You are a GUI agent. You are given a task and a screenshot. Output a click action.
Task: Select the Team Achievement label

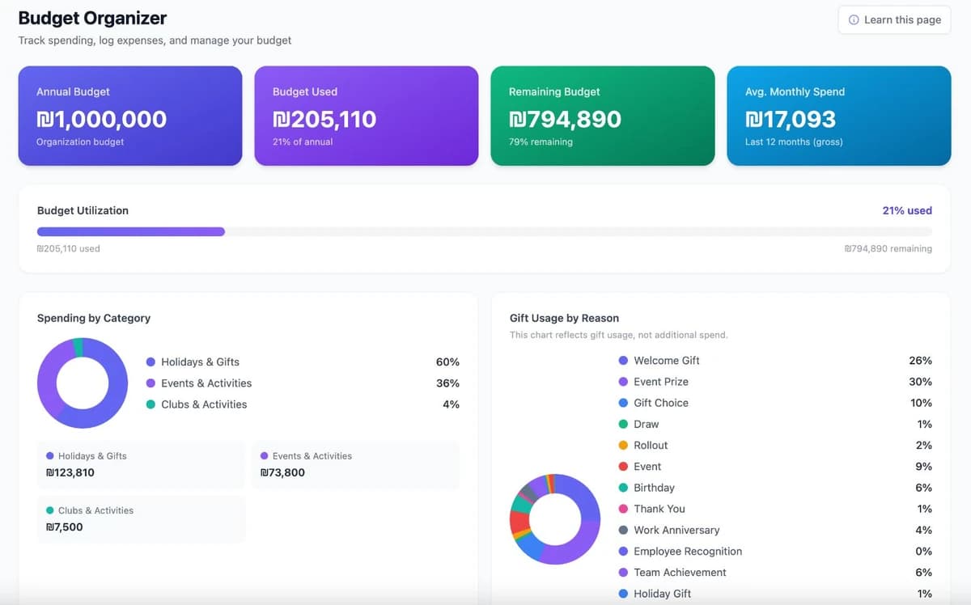(x=680, y=572)
